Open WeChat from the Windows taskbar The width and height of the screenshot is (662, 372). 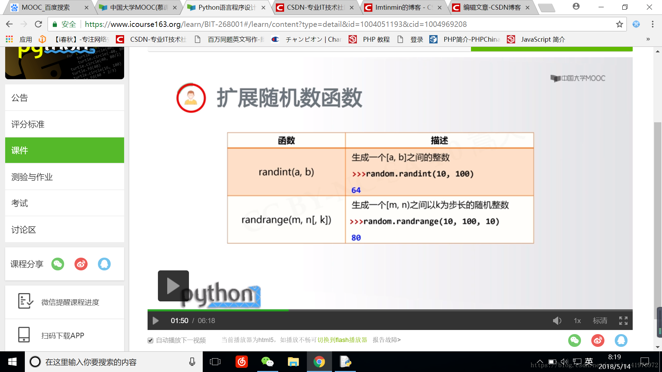click(267, 362)
